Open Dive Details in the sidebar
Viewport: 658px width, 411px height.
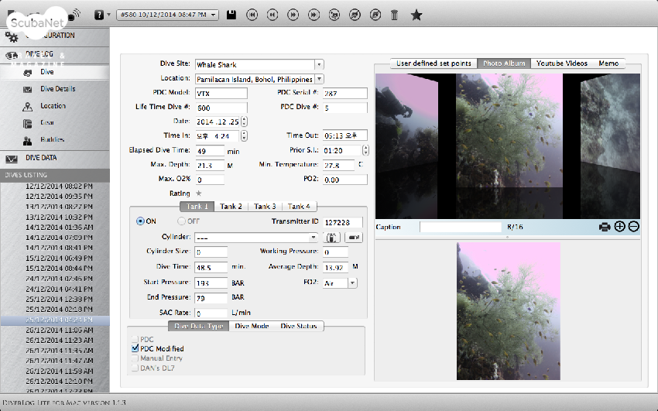(x=57, y=89)
